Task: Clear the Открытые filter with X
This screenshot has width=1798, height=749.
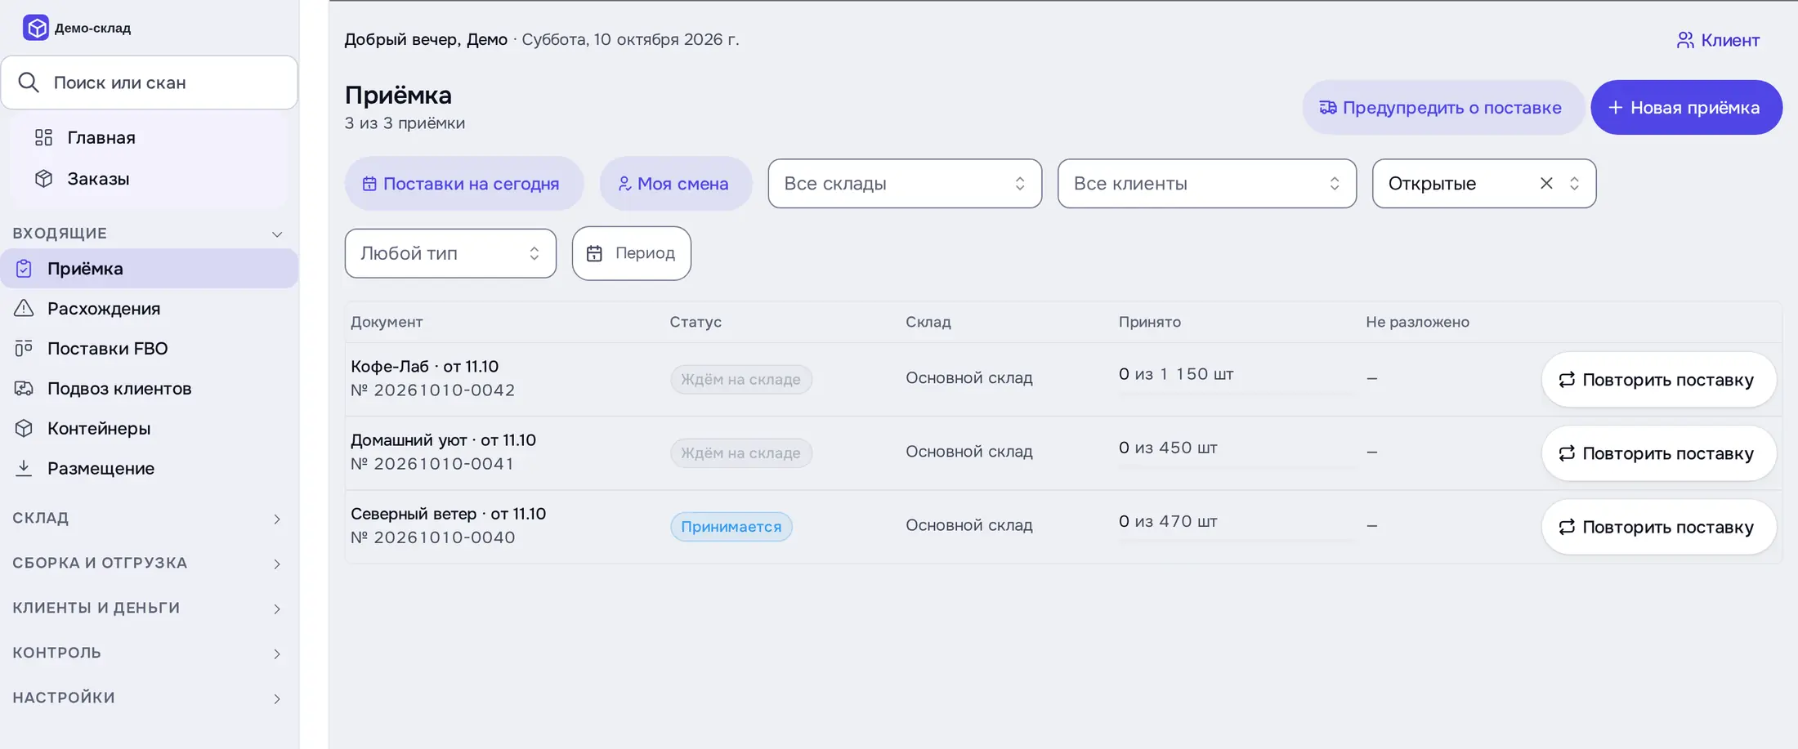Action: (1546, 183)
